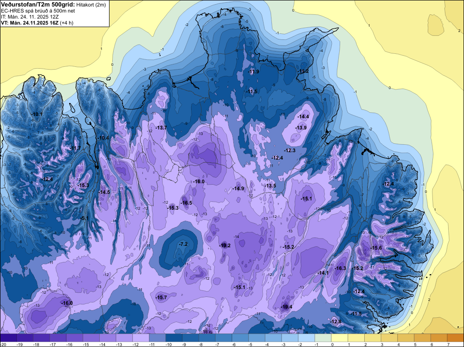Image resolution: width=464 pixels, height=347 pixels.
Task: Click the -12.8 temperature label
Action: (335, 321)
